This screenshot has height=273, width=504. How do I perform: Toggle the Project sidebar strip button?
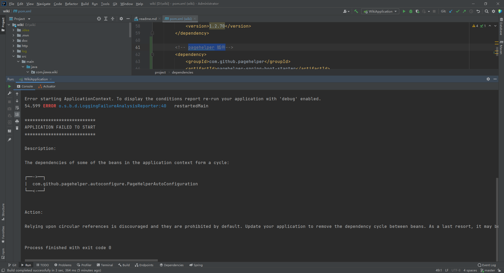[x=3, y=24]
